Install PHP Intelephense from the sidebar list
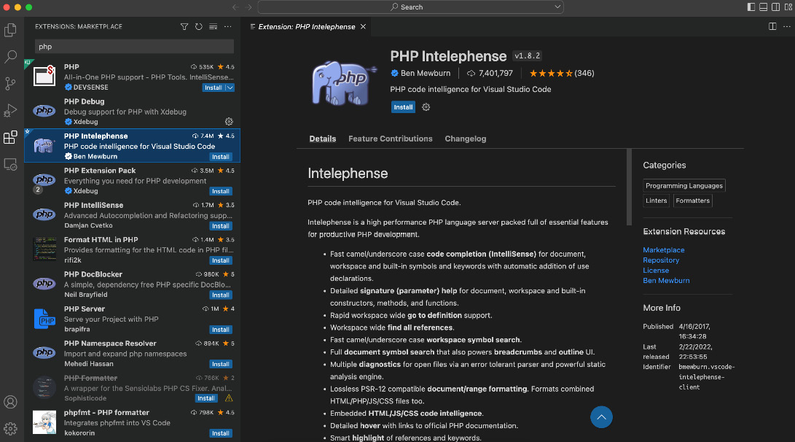This screenshot has height=442, width=795. pyautogui.click(x=221, y=157)
